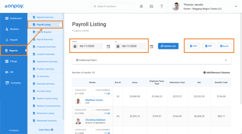Click the Update List button
This screenshot has width=242, height=134.
(x=168, y=46)
